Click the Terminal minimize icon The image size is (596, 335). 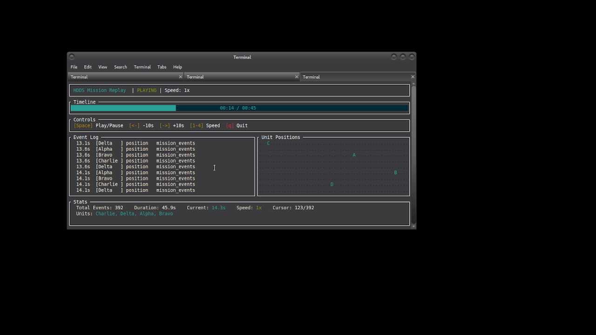[x=393, y=57]
